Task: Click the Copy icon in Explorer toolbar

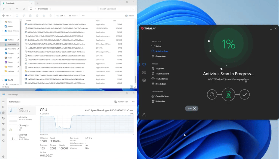Action: [24, 16]
